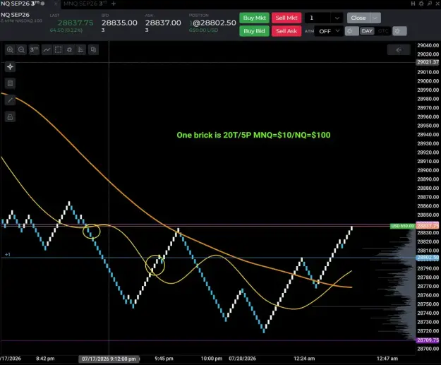This screenshot has height=365, width=441.
Task: Click the Buy Mkt button
Action: pos(254,18)
